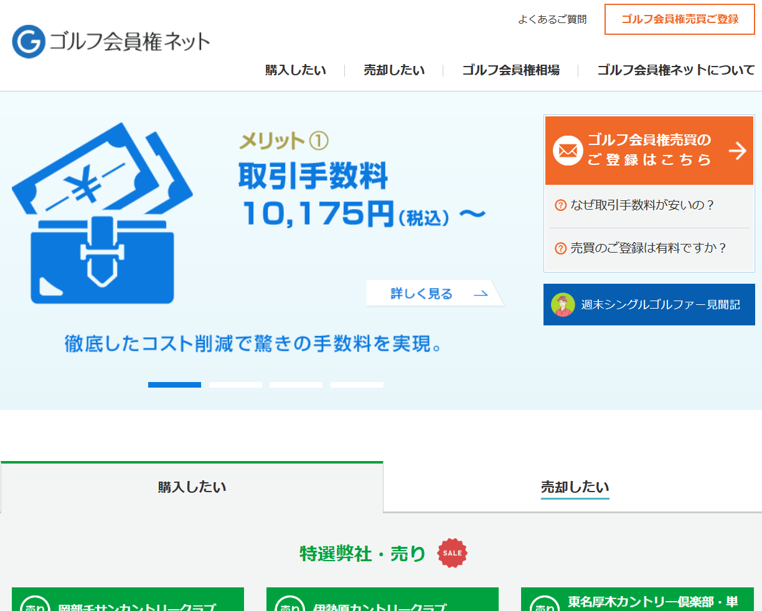Screen dimensions: 762x611
Task: Click the white arrow in orange registration banner
Action: (738, 151)
